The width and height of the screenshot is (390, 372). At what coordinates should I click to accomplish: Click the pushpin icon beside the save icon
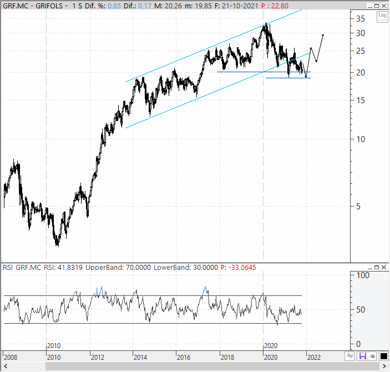pyautogui.click(x=372, y=356)
